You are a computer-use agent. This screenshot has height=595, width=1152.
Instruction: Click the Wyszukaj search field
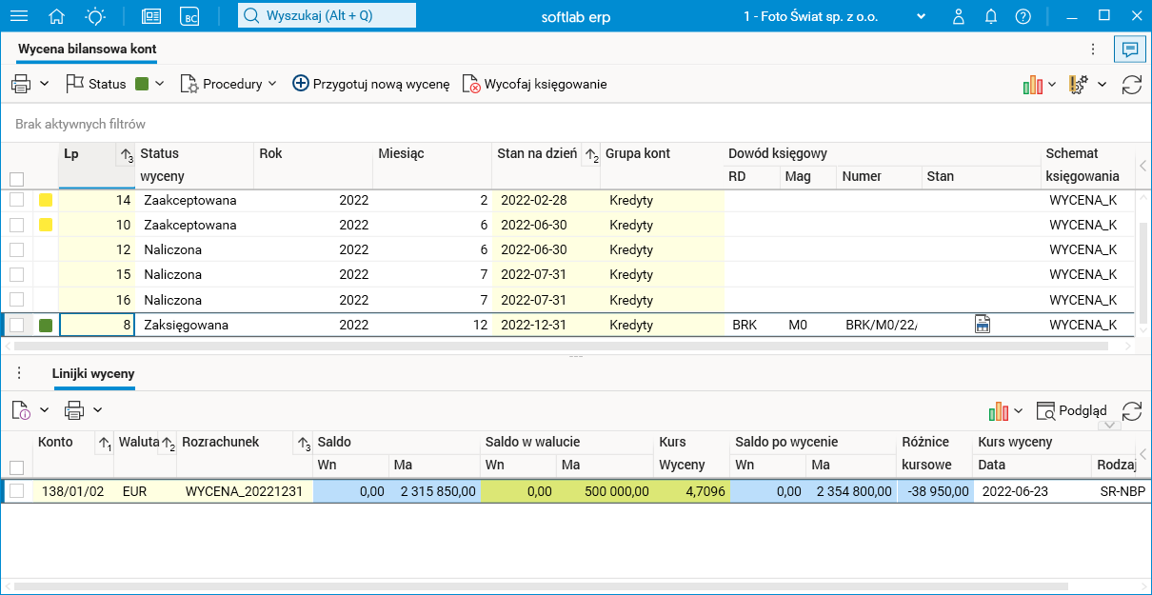pyautogui.click(x=327, y=16)
